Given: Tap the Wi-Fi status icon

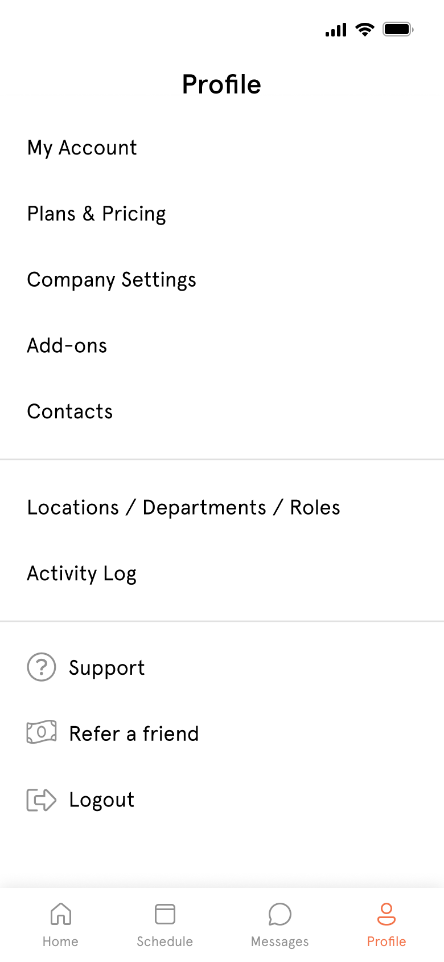Looking at the screenshot, I should click(x=364, y=29).
